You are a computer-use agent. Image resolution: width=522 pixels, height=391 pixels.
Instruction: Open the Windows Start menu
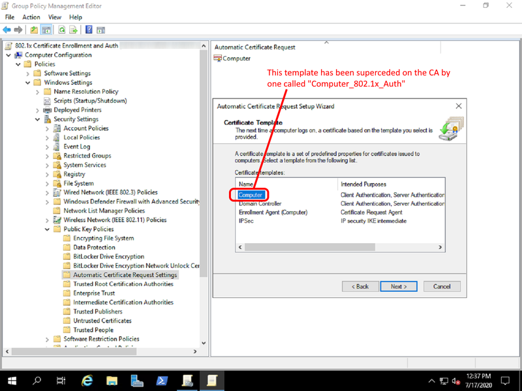tap(12, 381)
